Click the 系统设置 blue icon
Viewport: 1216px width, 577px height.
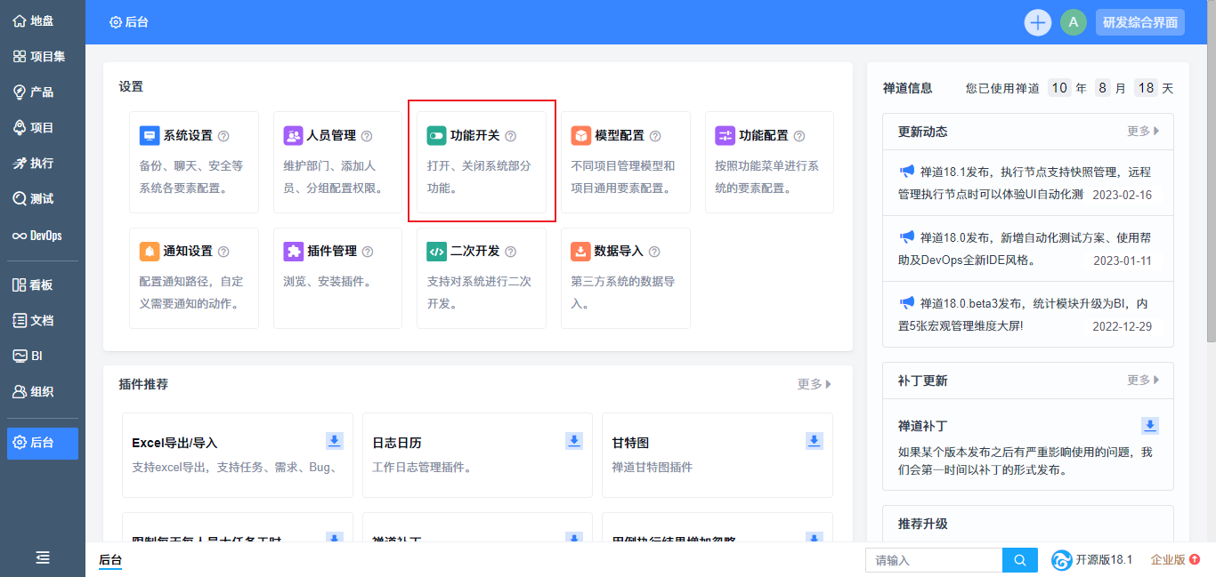click(150, 136)
